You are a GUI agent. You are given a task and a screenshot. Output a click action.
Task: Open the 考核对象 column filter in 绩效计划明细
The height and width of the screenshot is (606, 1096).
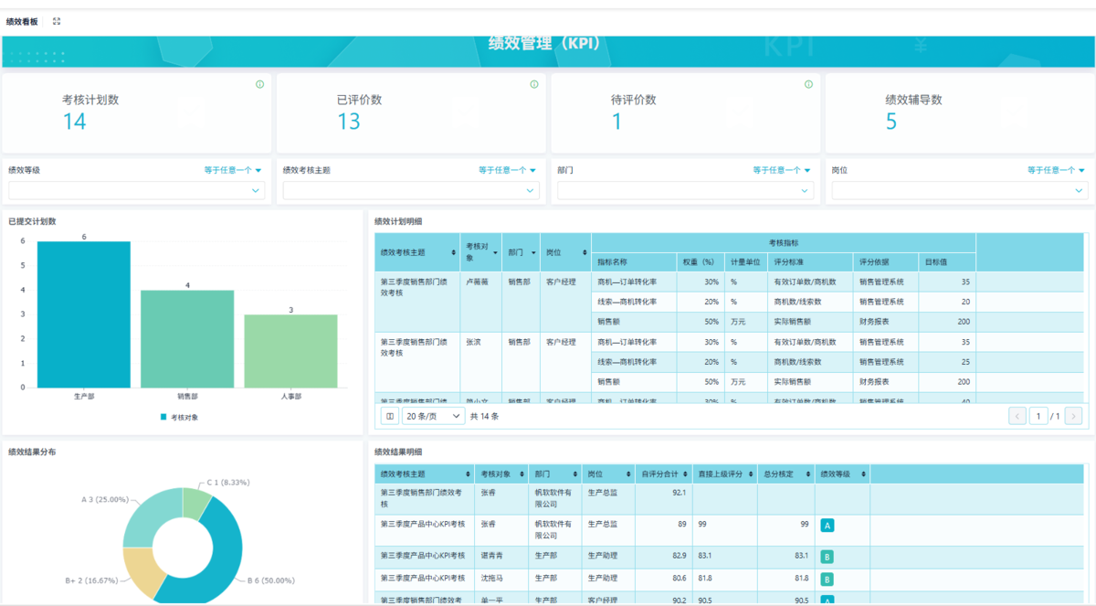coord(496,252)
